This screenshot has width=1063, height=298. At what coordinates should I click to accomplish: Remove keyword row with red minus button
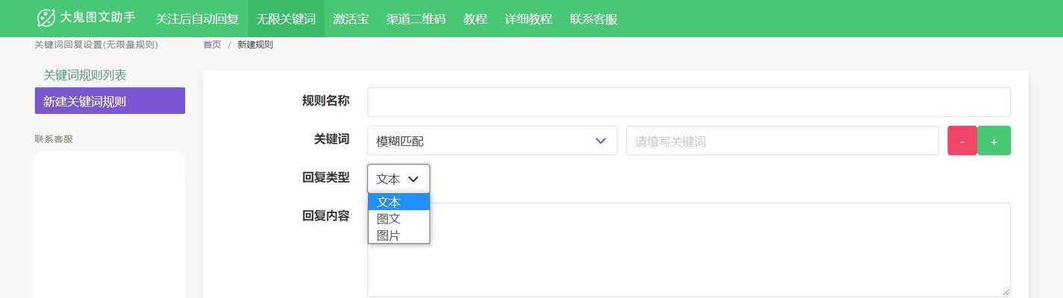[x=962, y=141]
